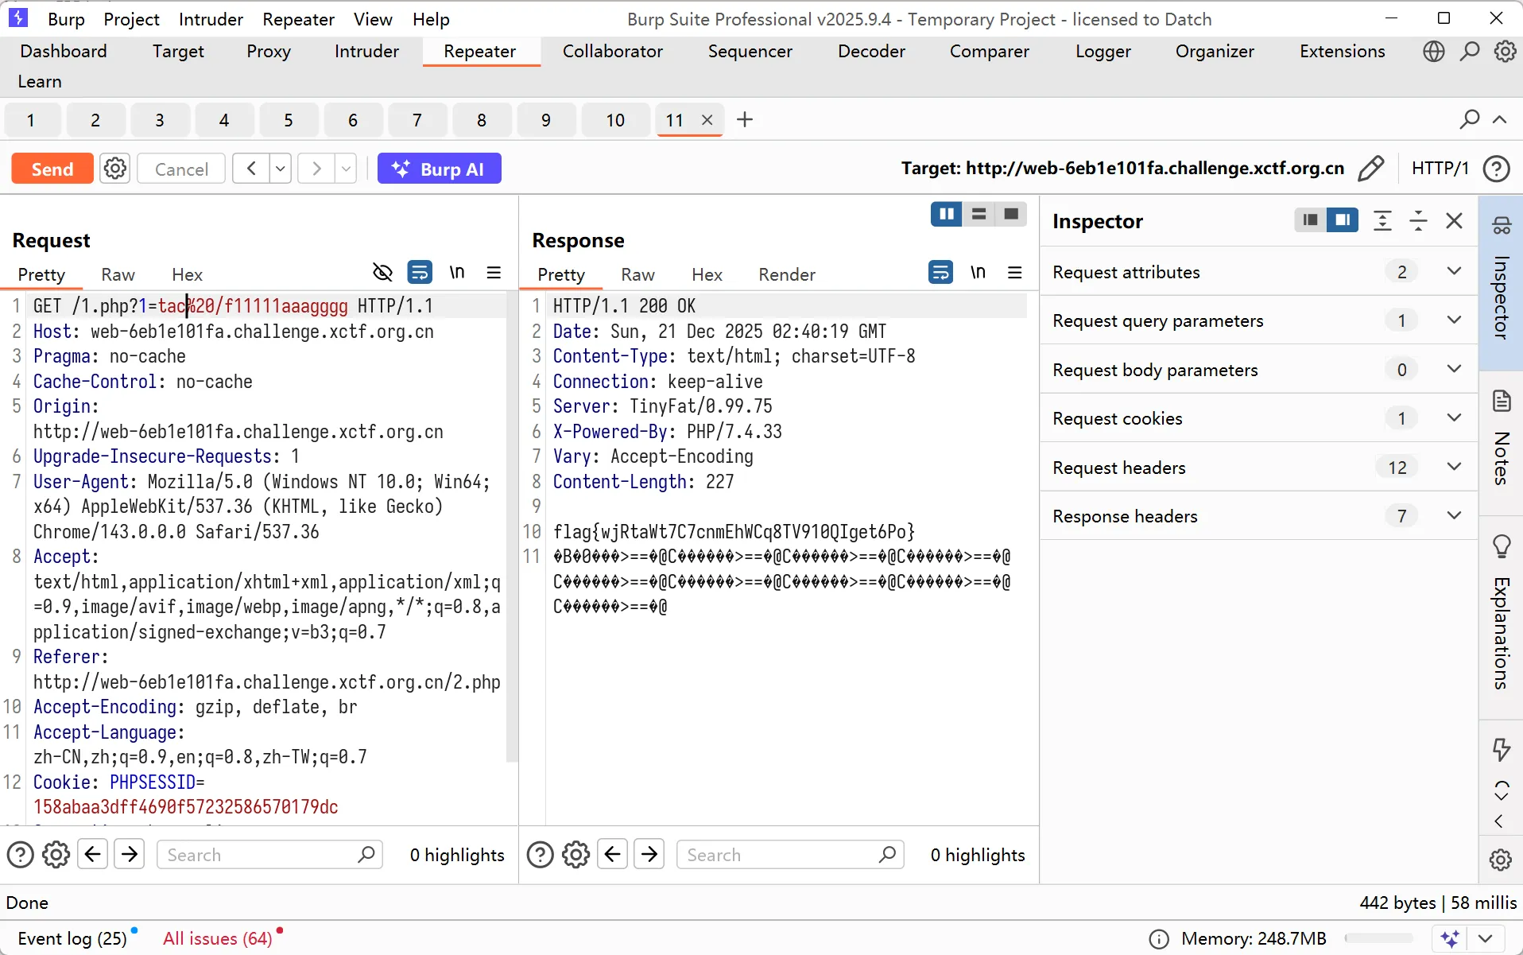Open All issues list
The image size is (1523, 955).
coord(217,938)
